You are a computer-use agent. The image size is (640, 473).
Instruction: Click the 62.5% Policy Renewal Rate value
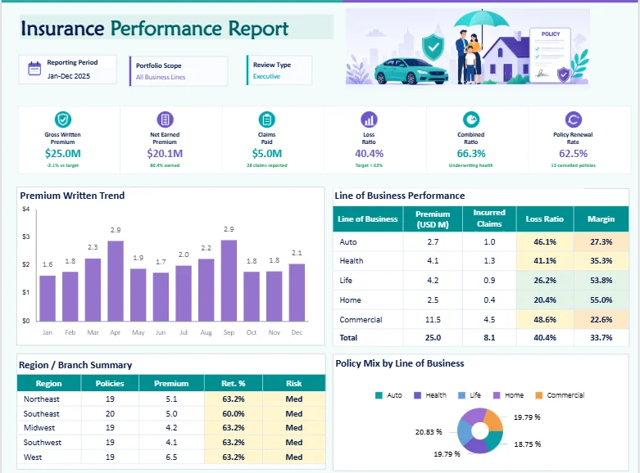(x=573, y=154)
